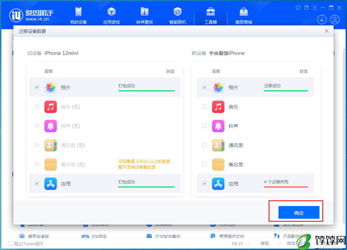Screen dimensions: 347x250
Task: Click Contacts icon in old device list
Action: point(51,145)
